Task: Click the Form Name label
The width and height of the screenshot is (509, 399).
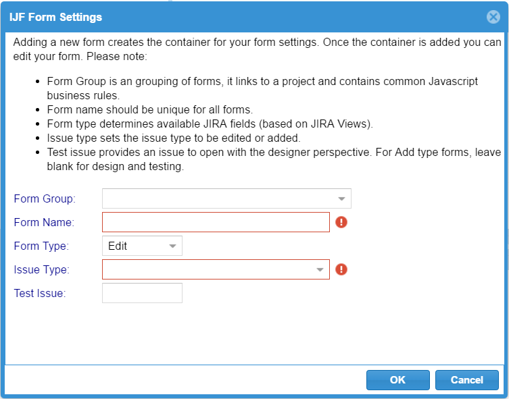Action: tap(44, 222)
